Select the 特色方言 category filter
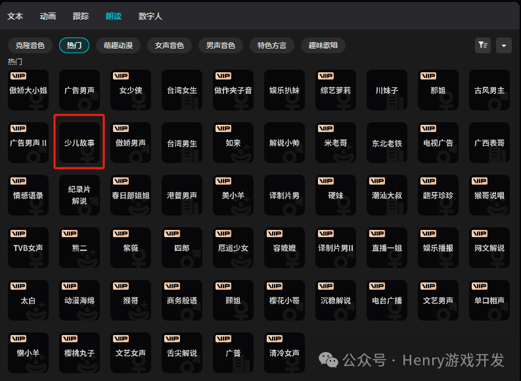This screenshot has height=381, width=521. pyautogui.click(x=272, y=45)
